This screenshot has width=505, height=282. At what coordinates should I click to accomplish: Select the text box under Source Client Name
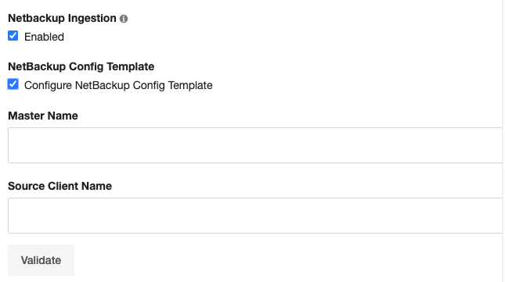255,216
